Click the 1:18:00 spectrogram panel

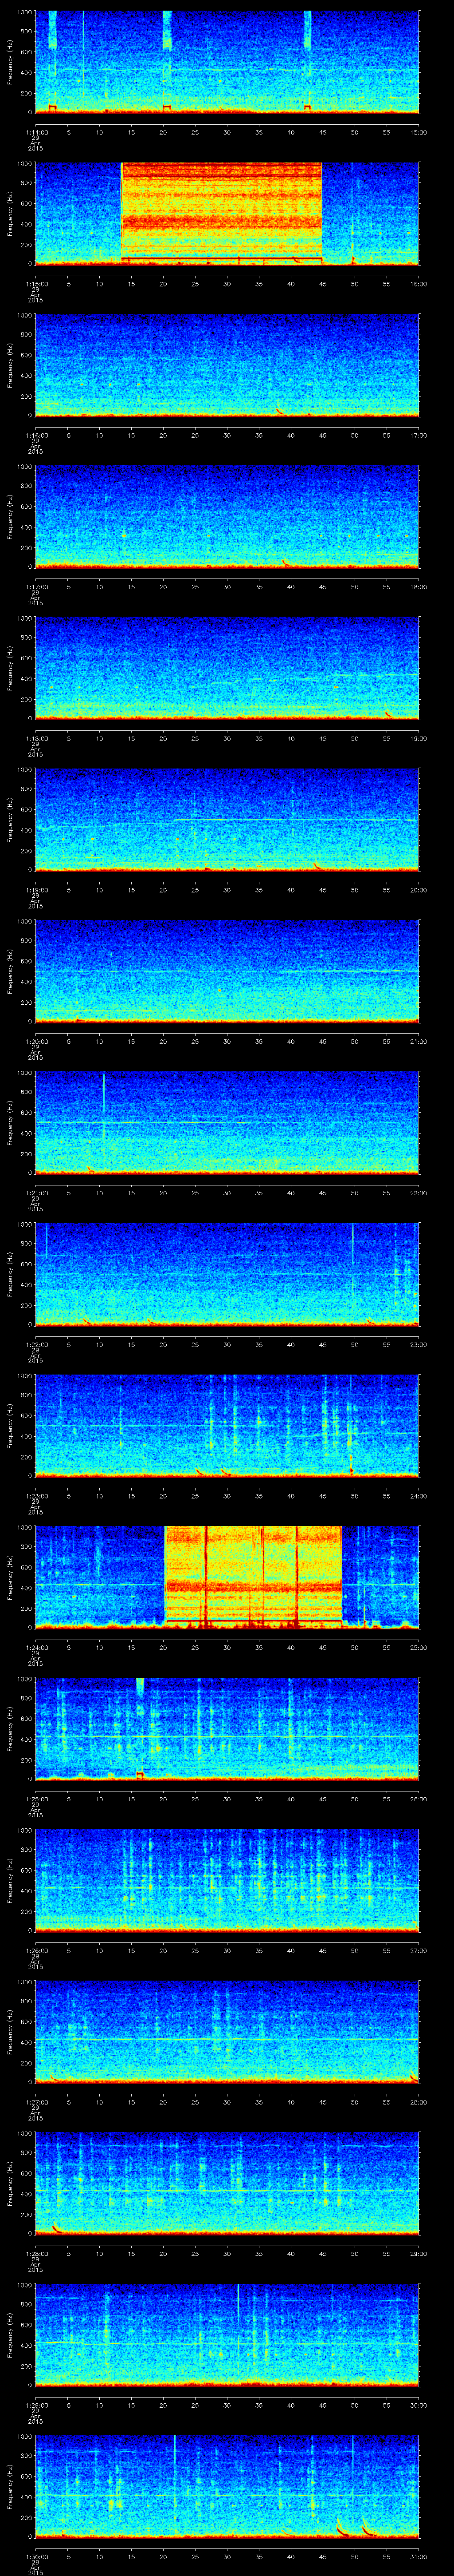227,668
